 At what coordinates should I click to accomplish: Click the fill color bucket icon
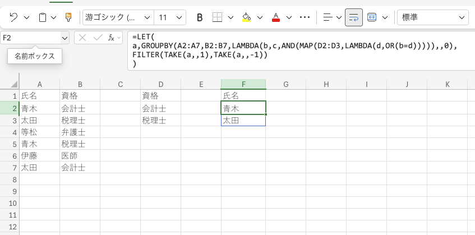pos(247,17)
